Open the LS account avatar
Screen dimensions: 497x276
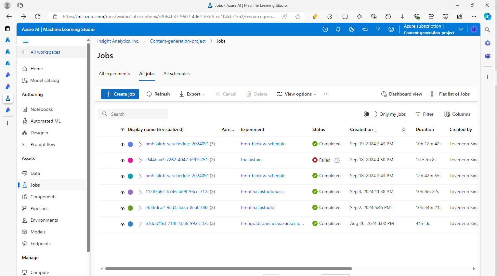[x=474, y=29]
